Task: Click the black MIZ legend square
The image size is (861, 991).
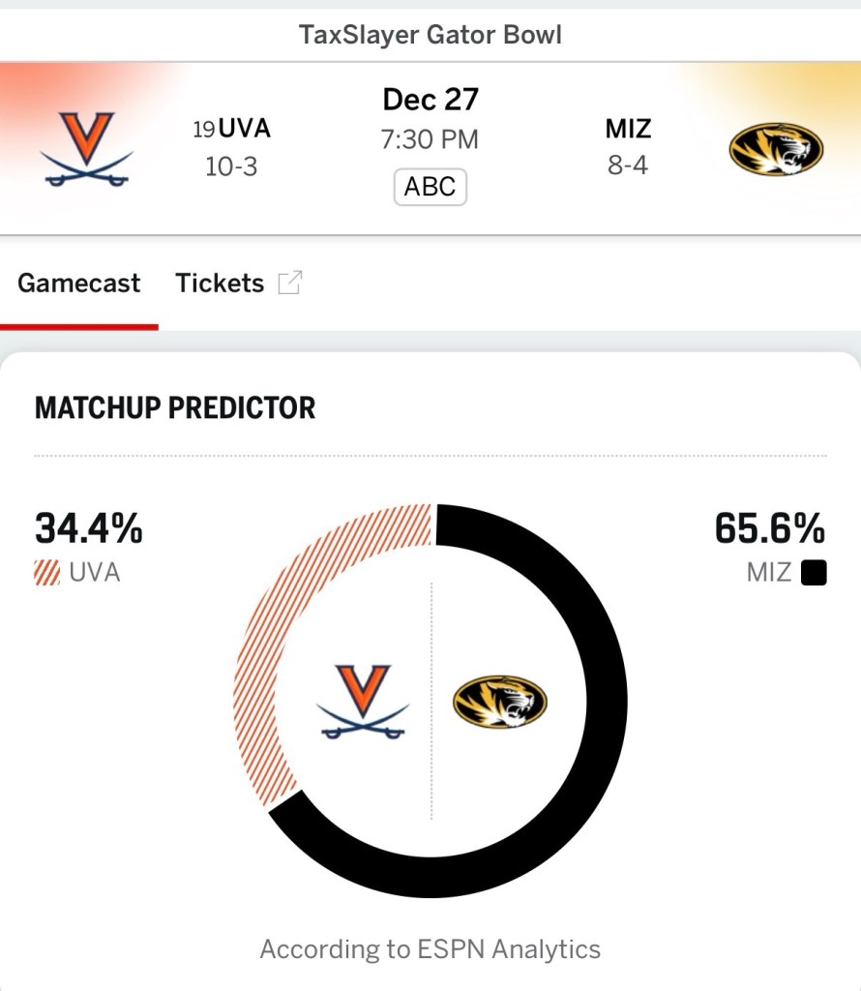Action: tap(814, 573)
